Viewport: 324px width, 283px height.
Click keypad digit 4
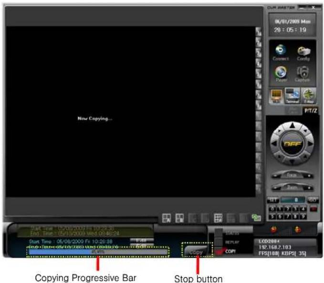tap(303, 209)
